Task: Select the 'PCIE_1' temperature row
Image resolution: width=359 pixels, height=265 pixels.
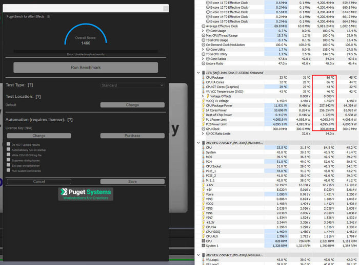Action: (277, 171)
